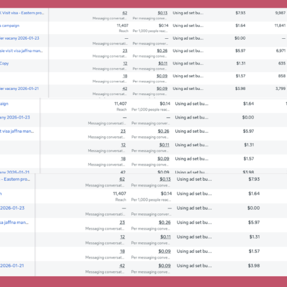Screen dimensions: 287x287
Task: Select the 858 value cell
Action: 281,76
